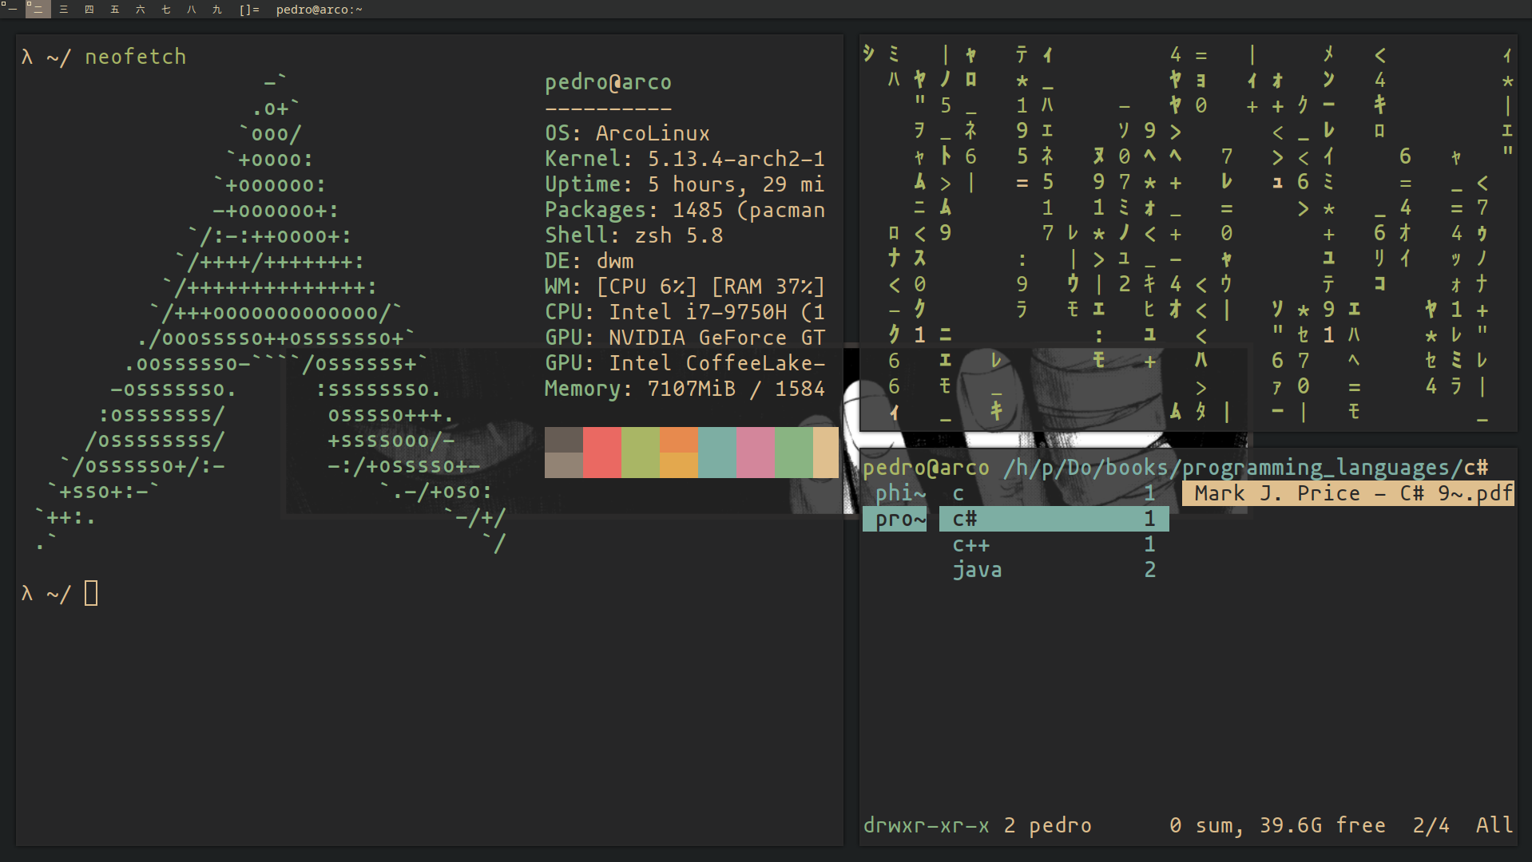1532x862 pixels.
Task: Switch to dwm tag 三
Action: coord(63,10)
